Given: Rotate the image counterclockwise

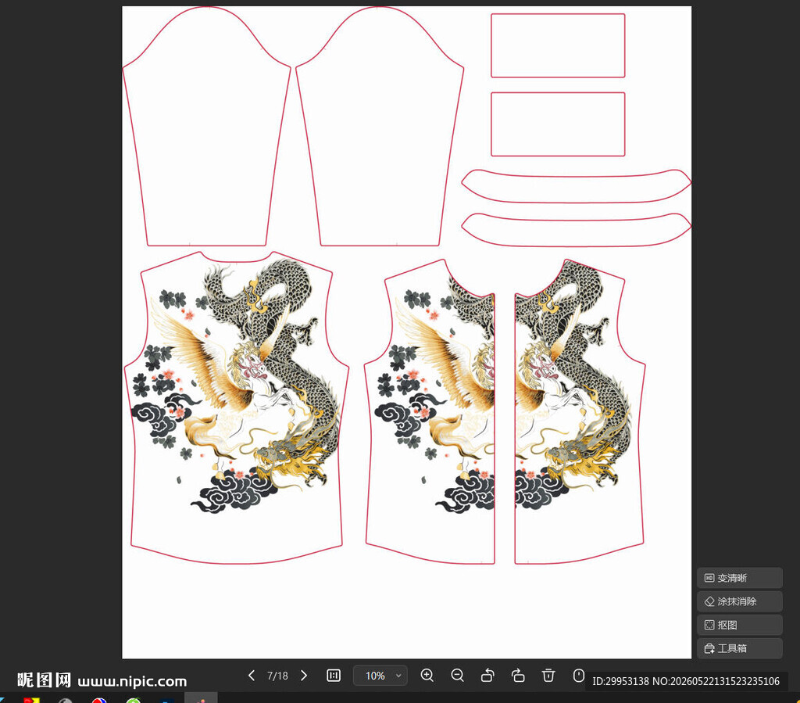Looking at the screenshot, I should 487,676.
